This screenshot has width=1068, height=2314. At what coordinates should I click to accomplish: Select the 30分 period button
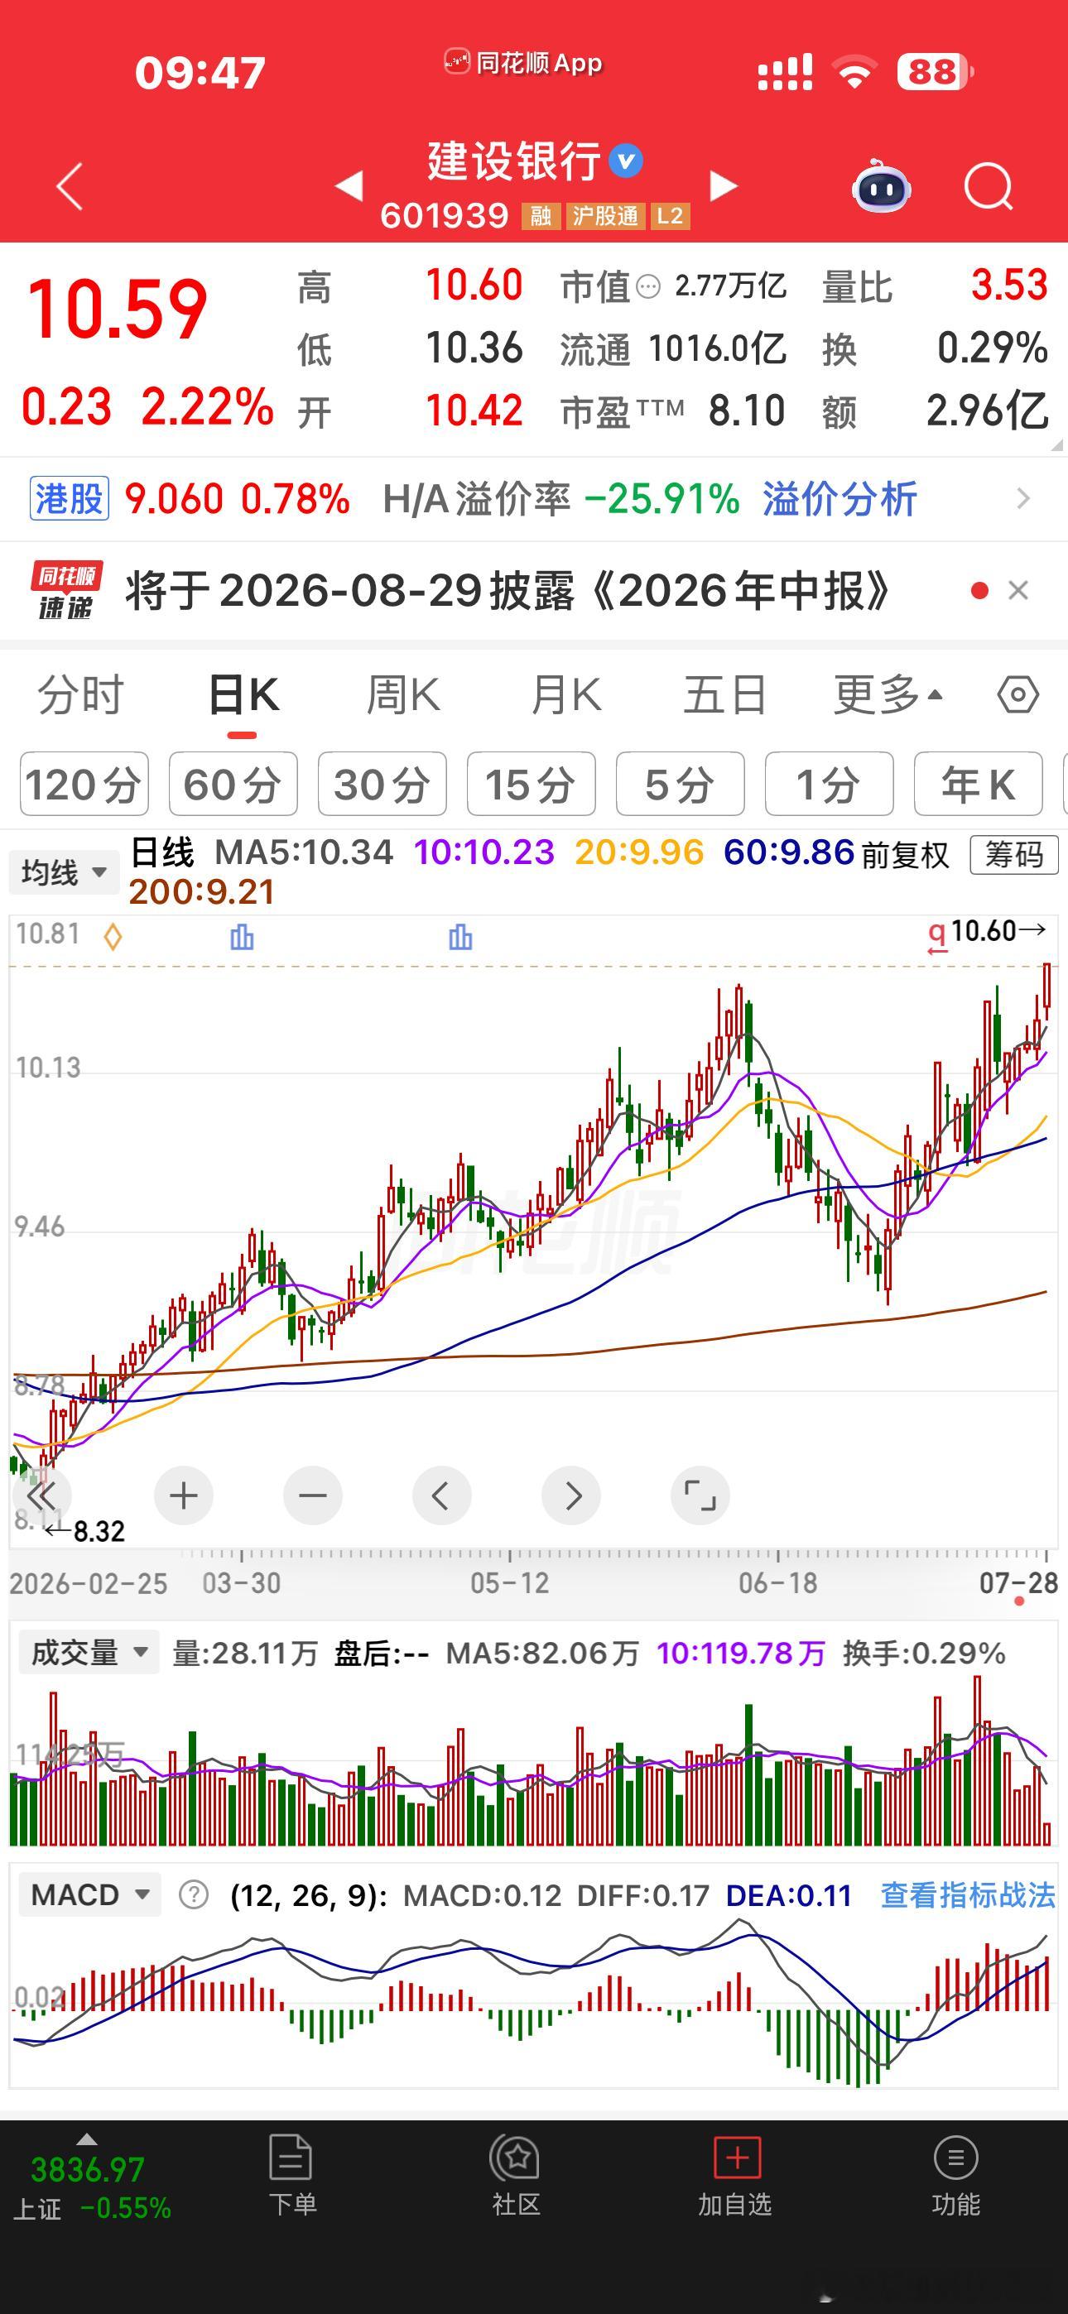click(382, 785)
